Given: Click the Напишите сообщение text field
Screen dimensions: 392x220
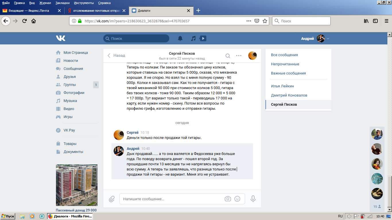Looking at the screenshot, I should point(172,199).
